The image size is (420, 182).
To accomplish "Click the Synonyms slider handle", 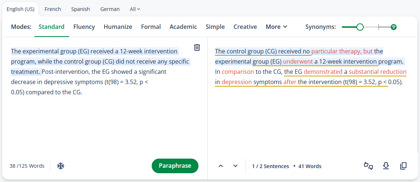I will [x=360, y=27].
